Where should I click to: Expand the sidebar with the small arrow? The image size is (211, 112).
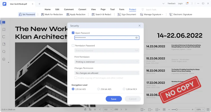pos(8,62)
